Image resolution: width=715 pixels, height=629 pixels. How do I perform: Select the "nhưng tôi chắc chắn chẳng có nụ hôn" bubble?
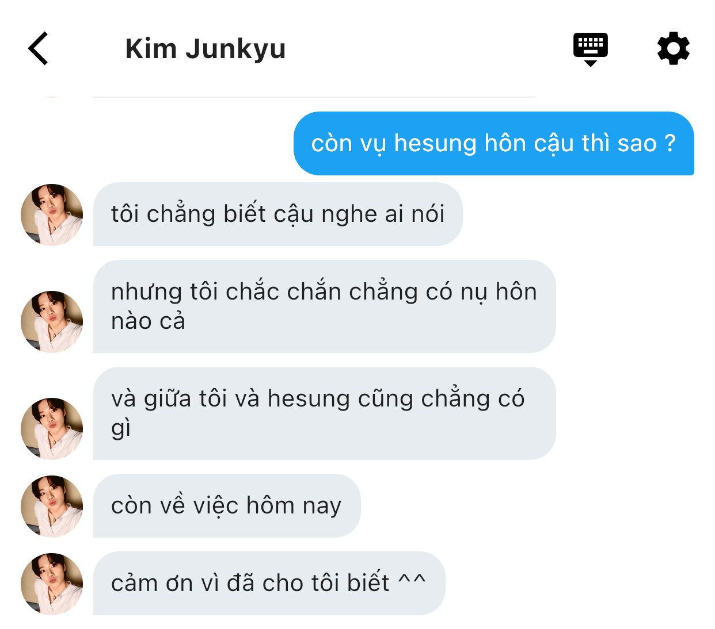324,306
